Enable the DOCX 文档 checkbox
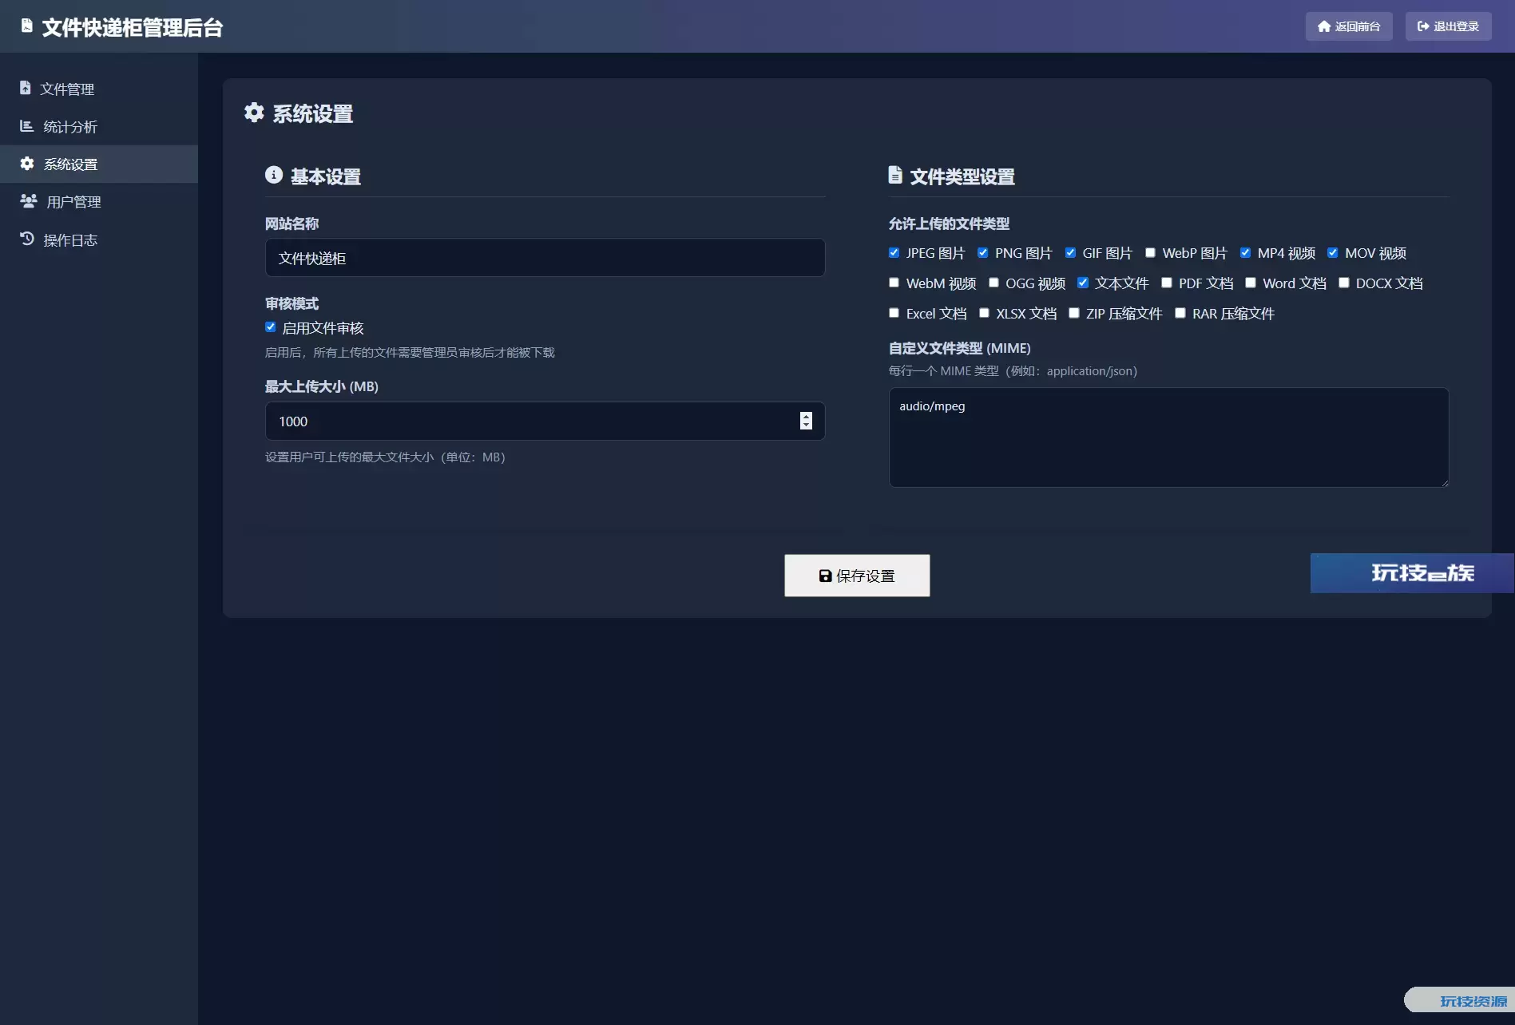This screenshot has height=1025, width=1515. [x=1344, y=283]
